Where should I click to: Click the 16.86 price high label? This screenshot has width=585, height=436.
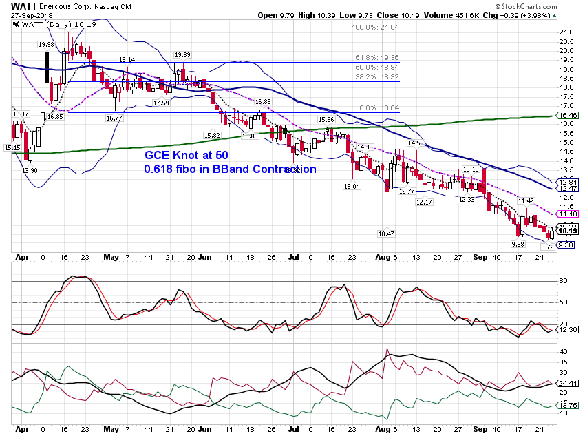[263, 102]
